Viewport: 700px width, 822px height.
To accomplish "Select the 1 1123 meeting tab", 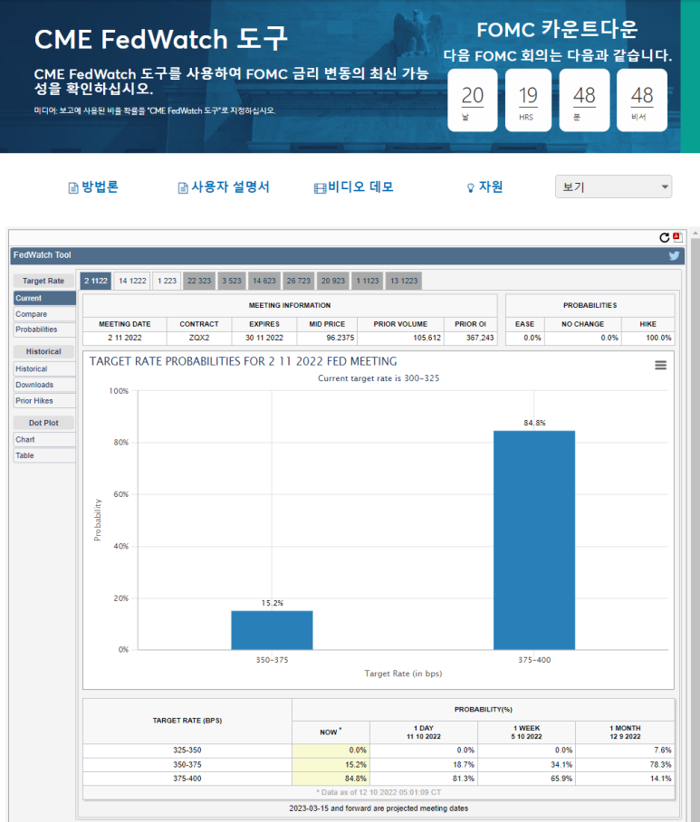I will [x=368, y=281].
